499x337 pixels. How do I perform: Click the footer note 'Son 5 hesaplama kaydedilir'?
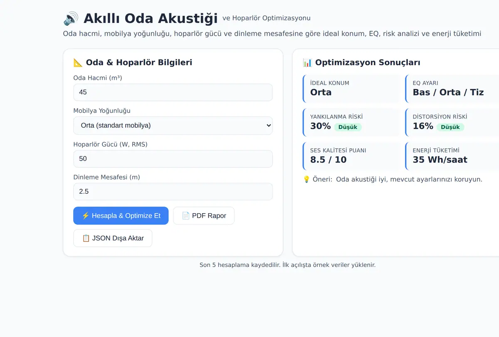(x=288, y=265)
